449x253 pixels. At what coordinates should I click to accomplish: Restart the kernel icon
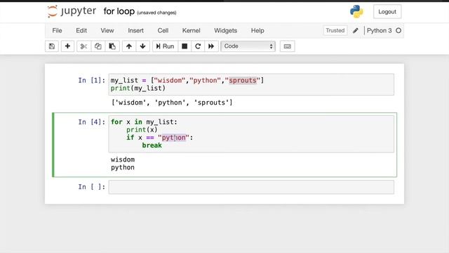click(x=198, y=46)
